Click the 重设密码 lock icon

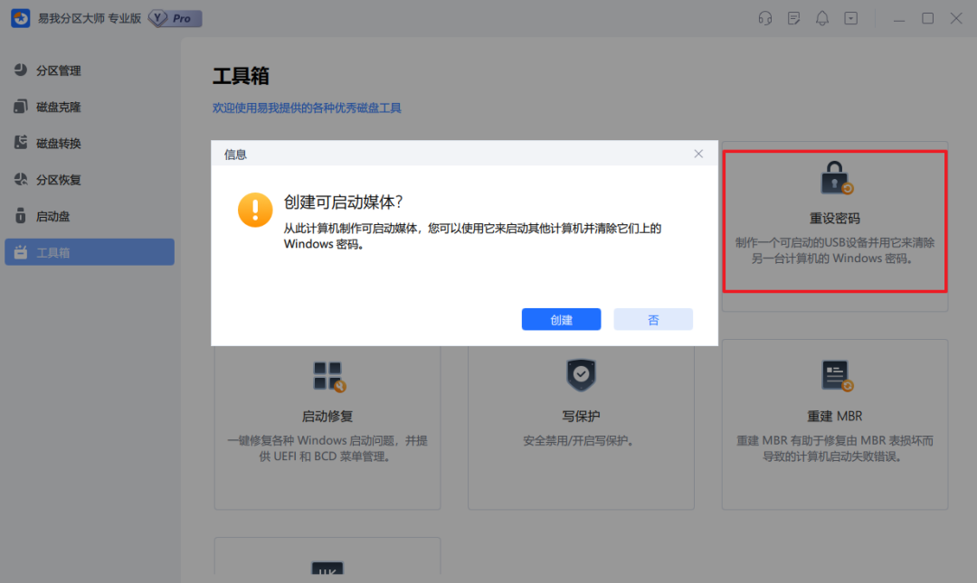click(836, 178)
